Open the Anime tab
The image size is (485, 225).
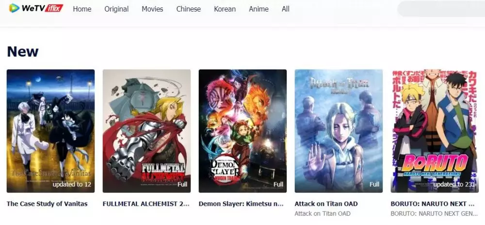(259, 9)
